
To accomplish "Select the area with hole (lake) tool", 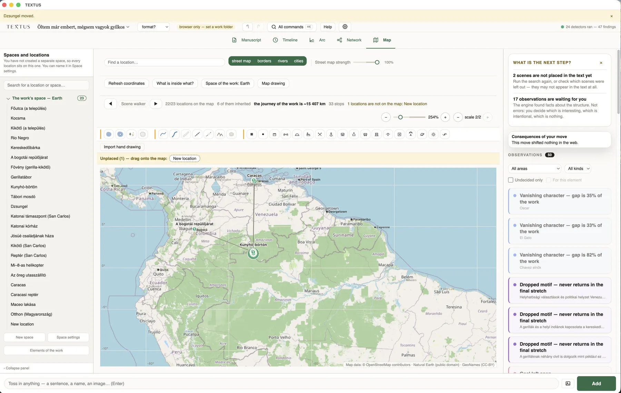I will click(x=120, y=135).
